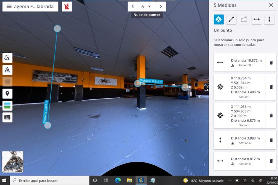This screenshot has width=278, height=185.
Task: Open the hamburger menu beside project name
Action: coord(9,7)
